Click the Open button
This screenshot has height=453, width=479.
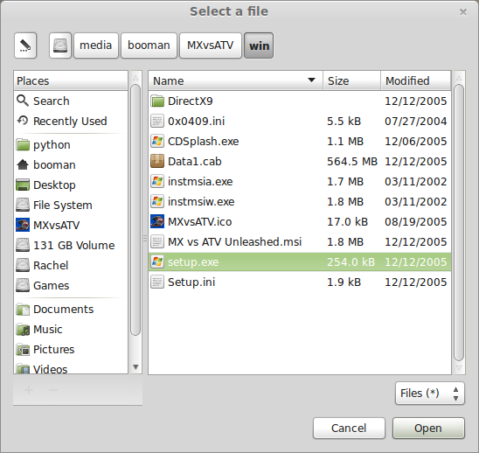coord(428,429)
